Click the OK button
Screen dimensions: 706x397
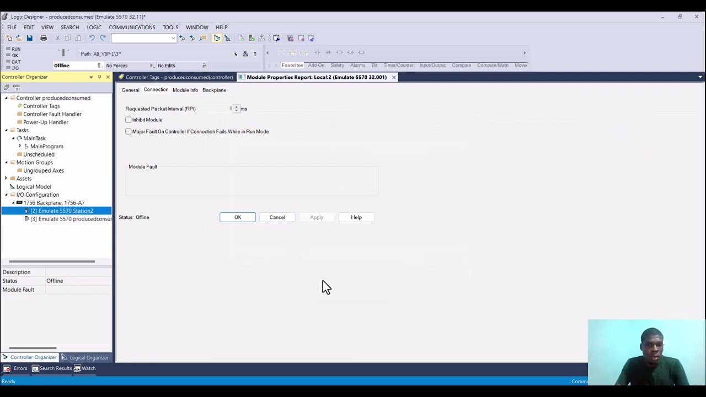(238, 217)
